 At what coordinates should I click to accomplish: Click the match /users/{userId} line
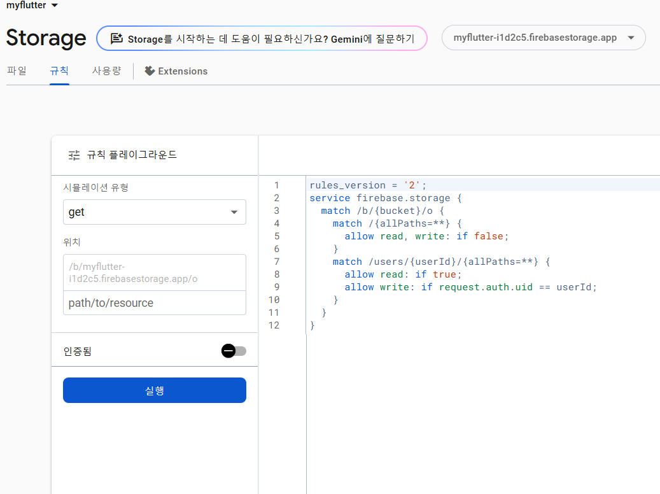tap(441, 262)
